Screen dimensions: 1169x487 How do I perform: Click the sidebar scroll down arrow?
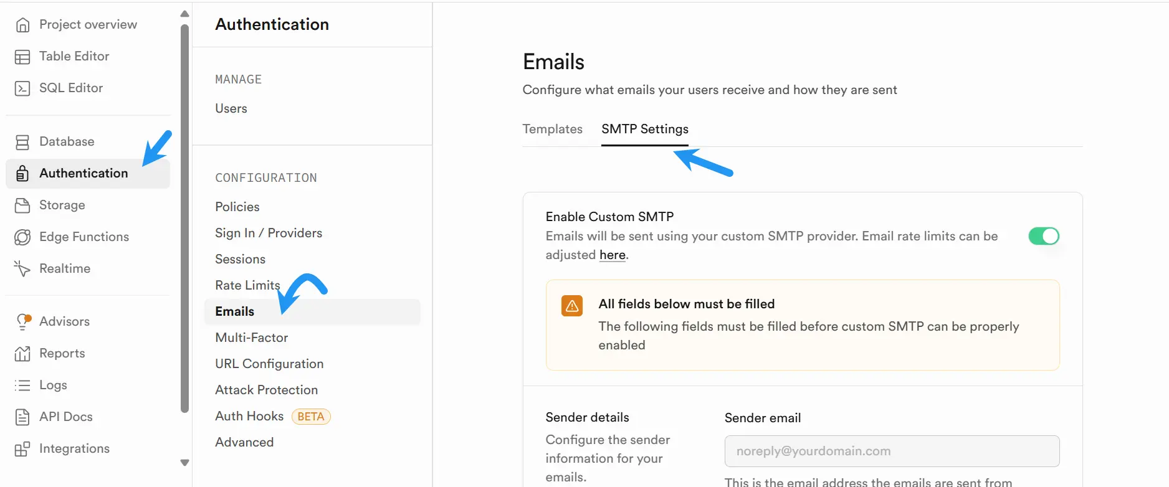click(184, 463)
